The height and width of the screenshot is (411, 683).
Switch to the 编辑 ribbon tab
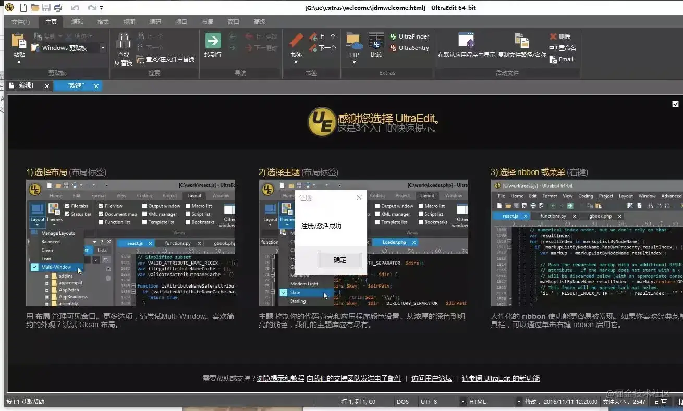coord(77,22)
